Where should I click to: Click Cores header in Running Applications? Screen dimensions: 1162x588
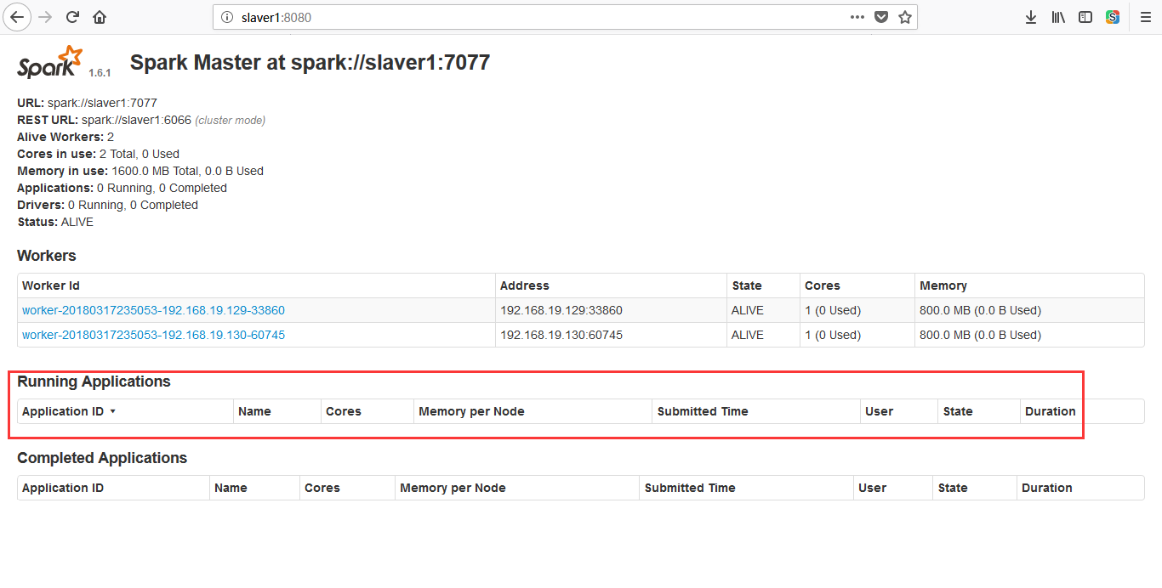click(x=344, y=411)
